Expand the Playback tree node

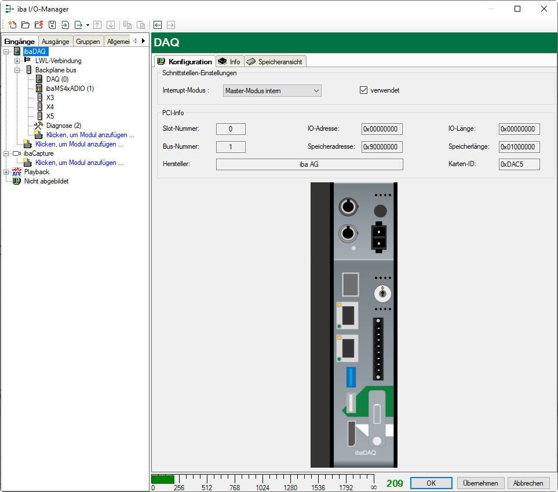pyautogui.click(x=6, y=172)
